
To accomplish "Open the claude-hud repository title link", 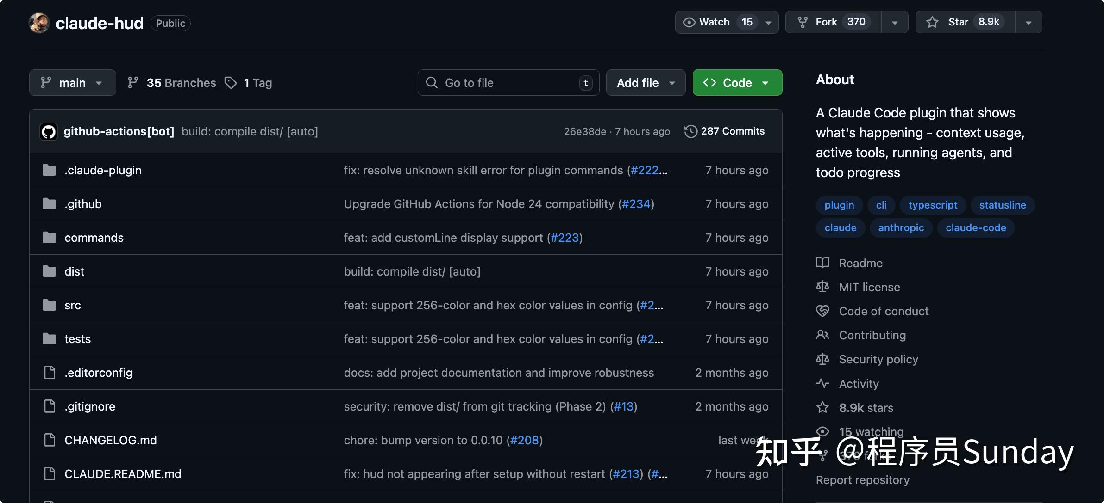I will click(x=100, y=23).
